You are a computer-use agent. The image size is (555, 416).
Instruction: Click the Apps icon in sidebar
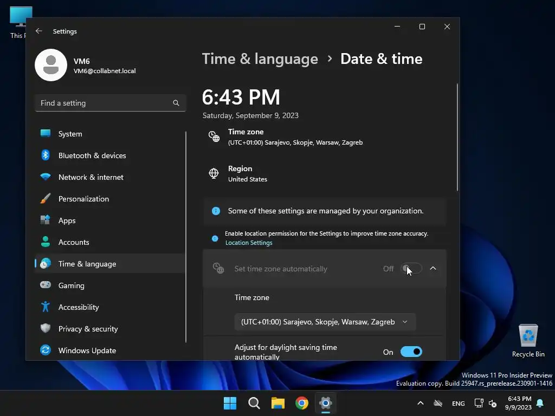pos(46,220)
